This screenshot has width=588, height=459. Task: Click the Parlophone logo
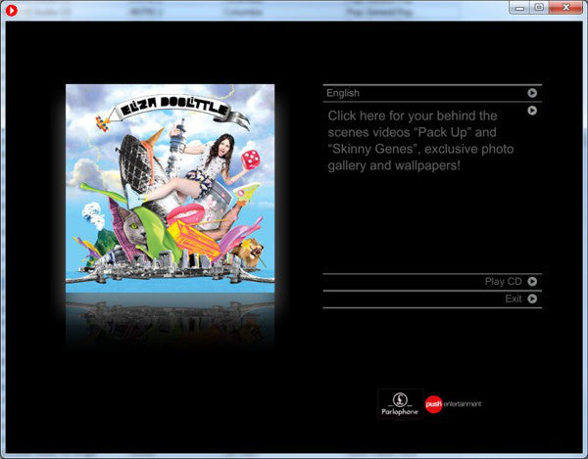click(x=400, y=404)
